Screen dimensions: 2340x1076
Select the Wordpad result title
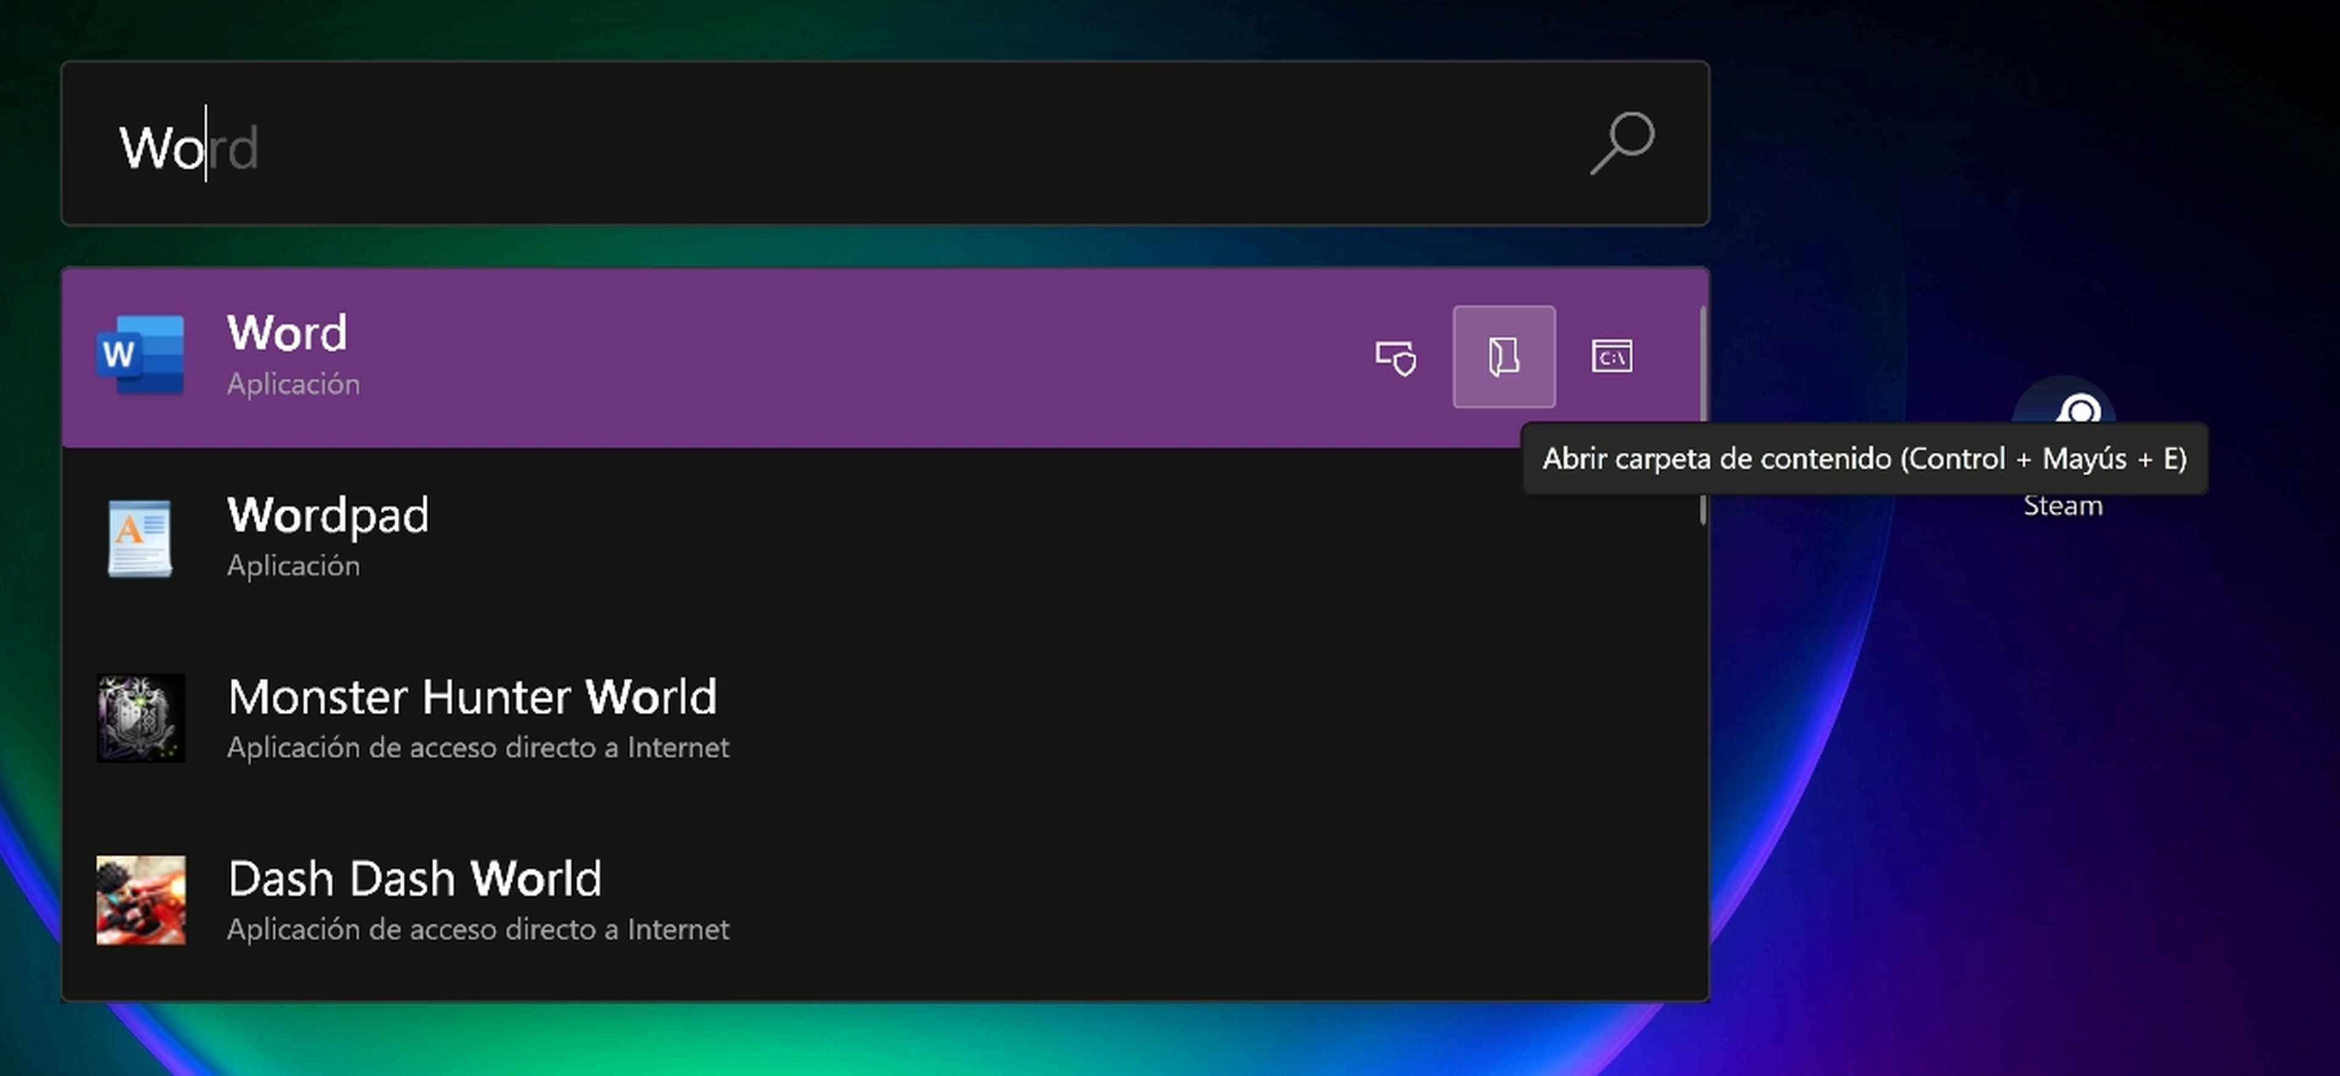coord(328,515)
